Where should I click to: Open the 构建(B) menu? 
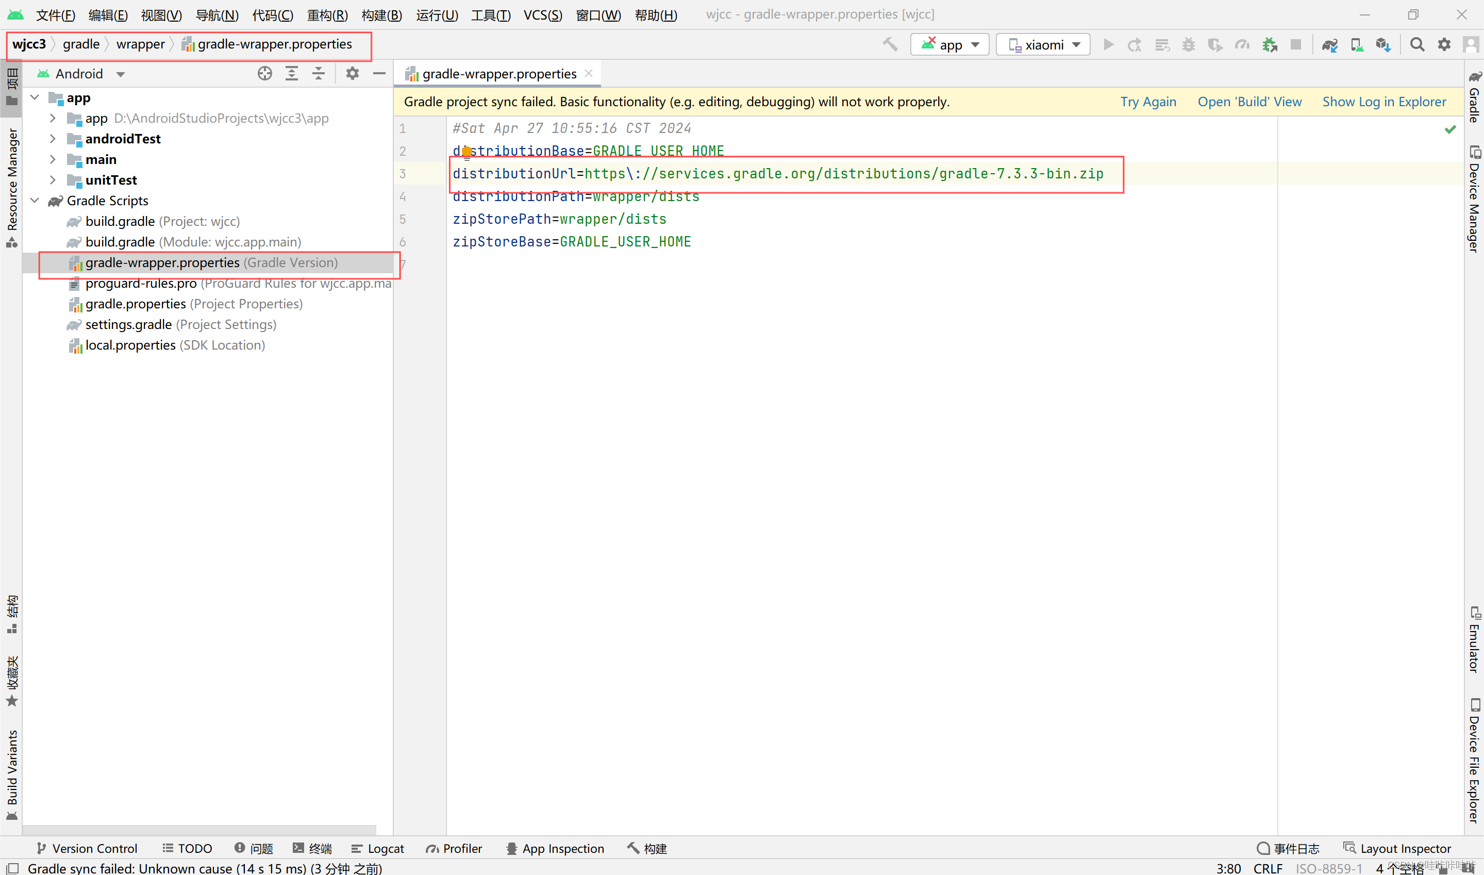point(381,15)
